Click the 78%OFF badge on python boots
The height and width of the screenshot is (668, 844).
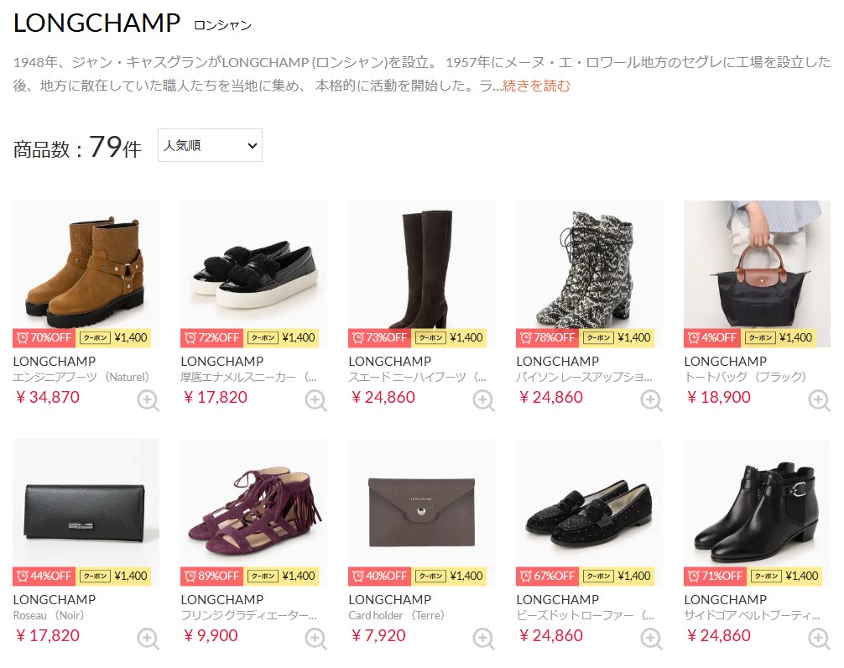pos(547,337)
